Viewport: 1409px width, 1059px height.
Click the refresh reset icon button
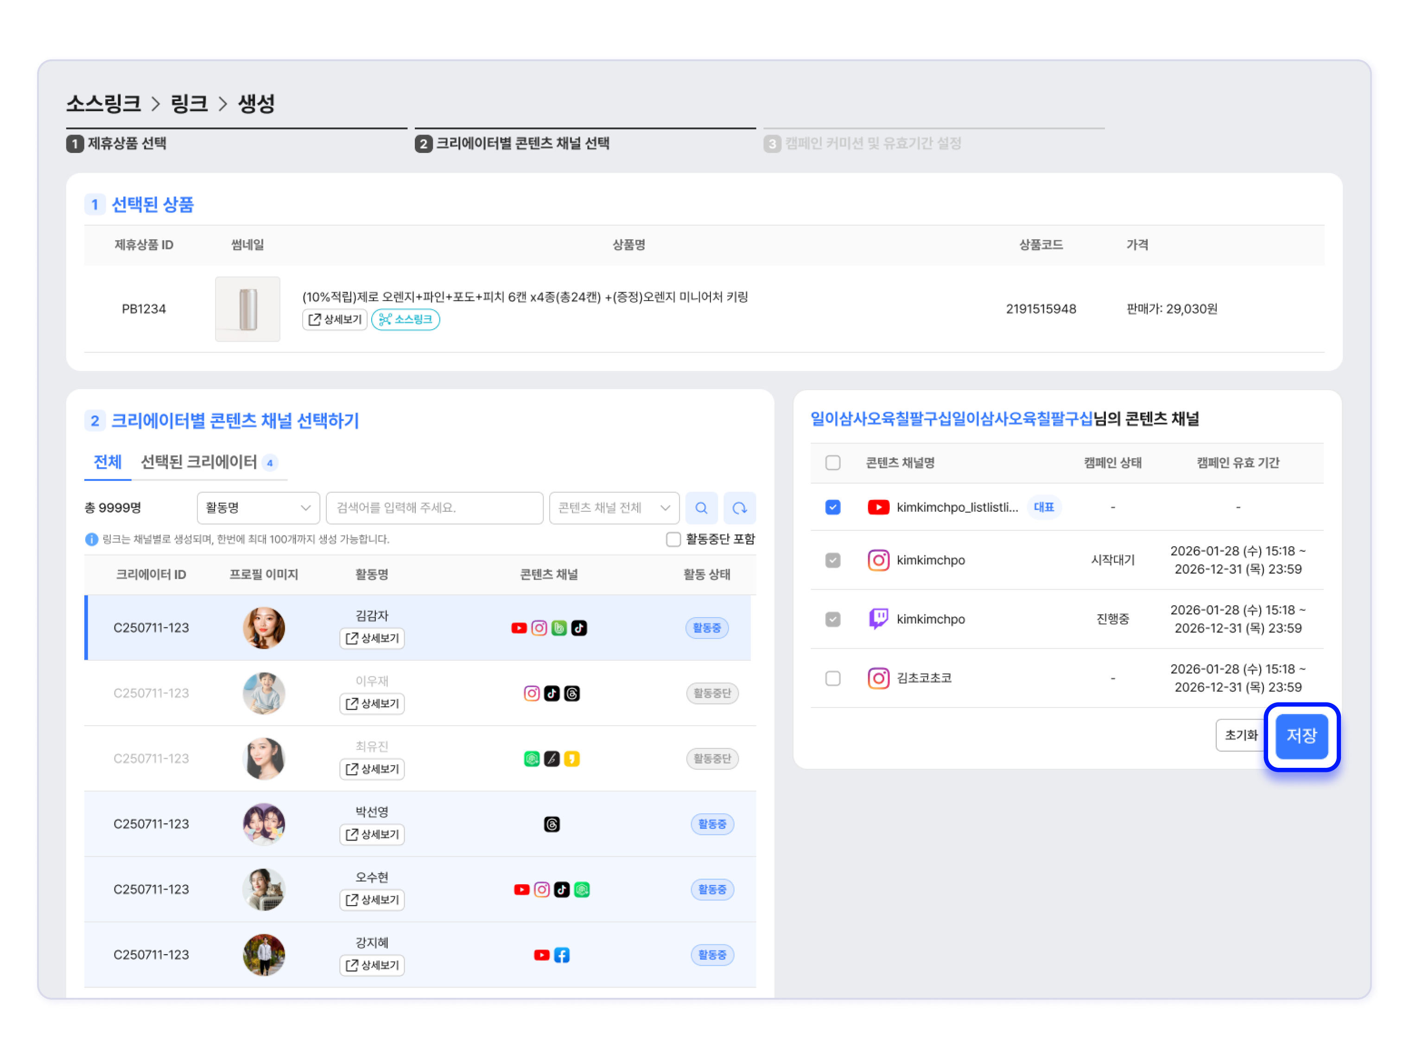739,508
